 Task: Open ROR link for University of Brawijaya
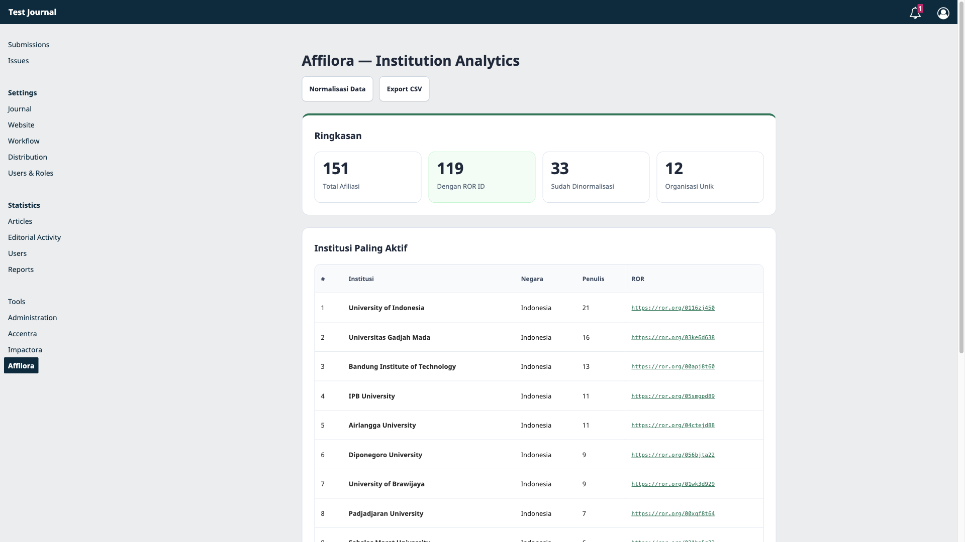pyautogui.click(x=673, y=484)
